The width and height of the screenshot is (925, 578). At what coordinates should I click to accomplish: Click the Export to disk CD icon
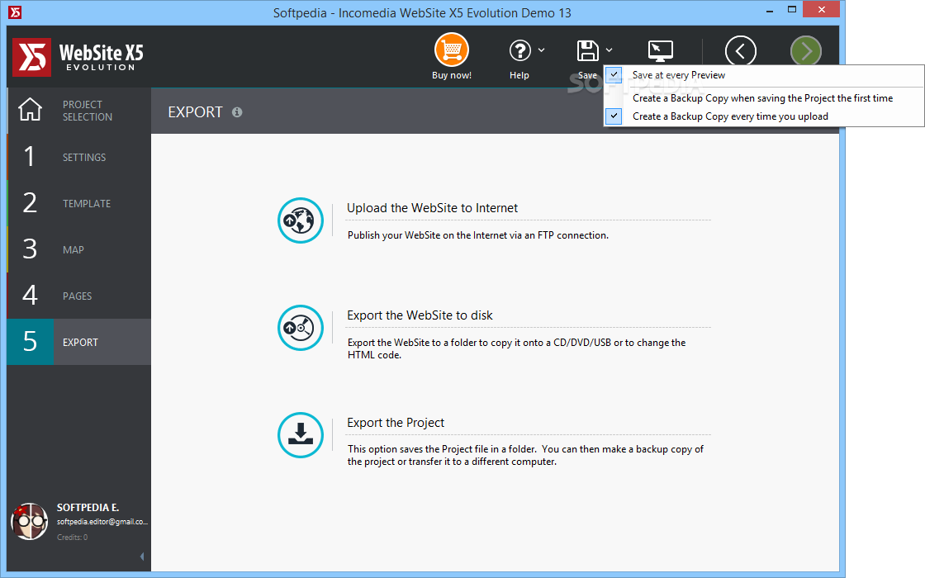(301, 328)
